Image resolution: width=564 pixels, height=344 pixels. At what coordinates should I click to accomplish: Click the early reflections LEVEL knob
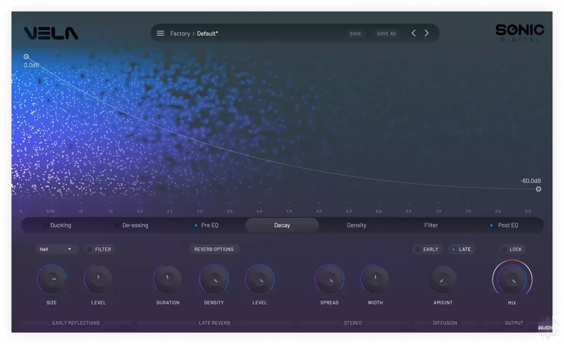(x=98, y=279)
